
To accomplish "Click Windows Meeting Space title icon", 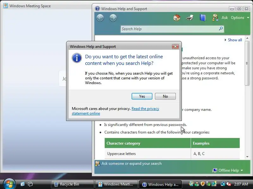I will point(6,6).
